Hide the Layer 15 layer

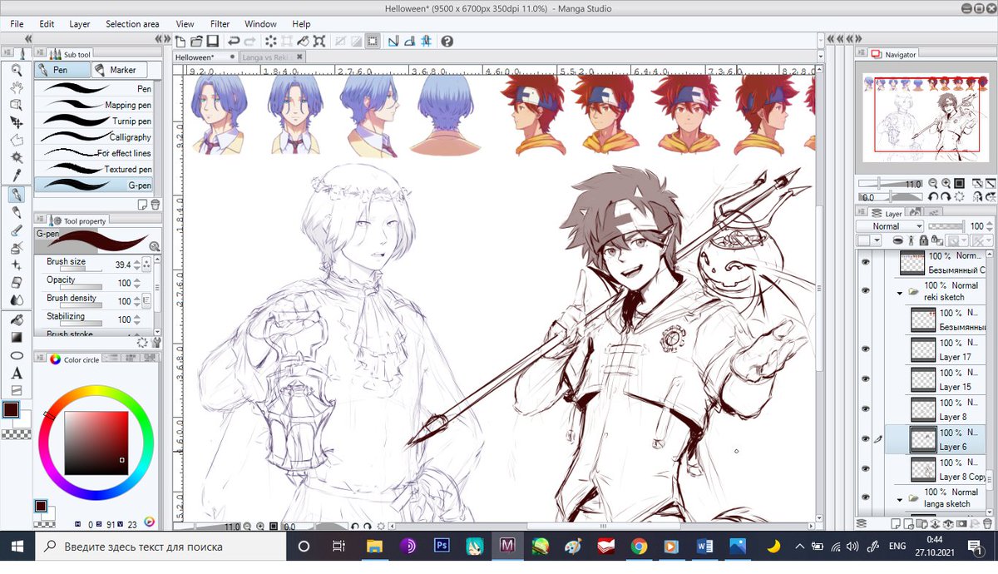pos(865,379)
